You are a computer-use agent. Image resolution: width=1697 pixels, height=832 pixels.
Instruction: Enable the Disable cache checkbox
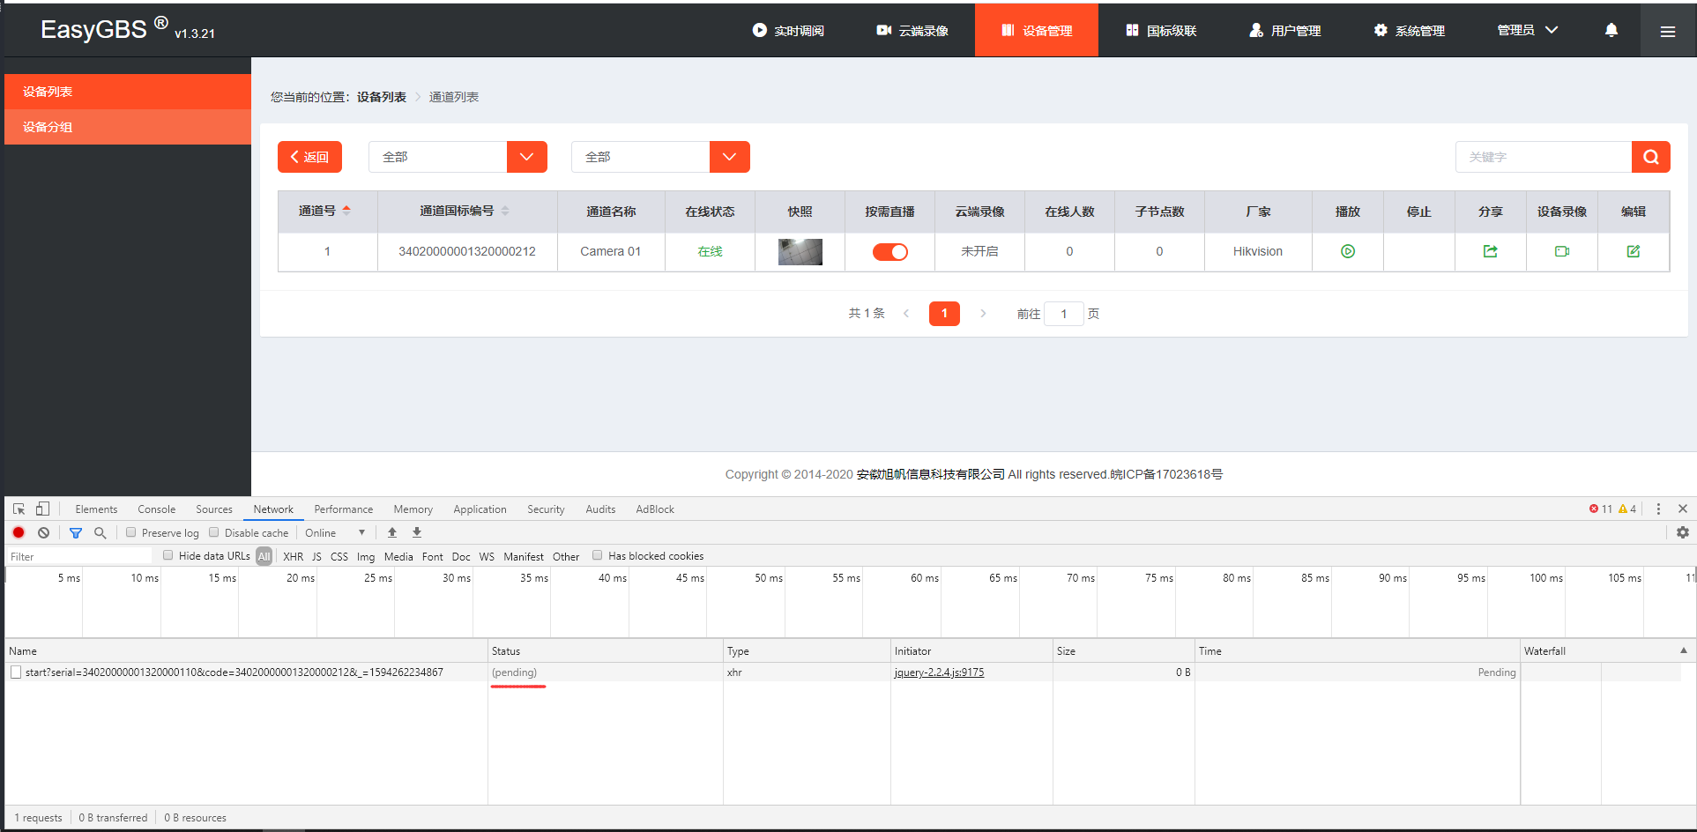click(x=213, y=532)
